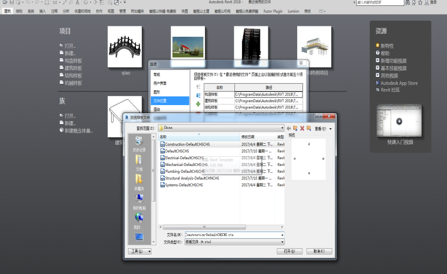Click the 取消 cancel button

pyautogui.click(x=319, y=251)
